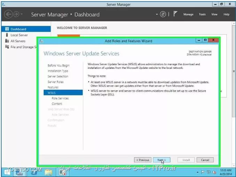Screen dimensions: 236x177
Task: Go to Features wizard step
Action: [53, 87]
